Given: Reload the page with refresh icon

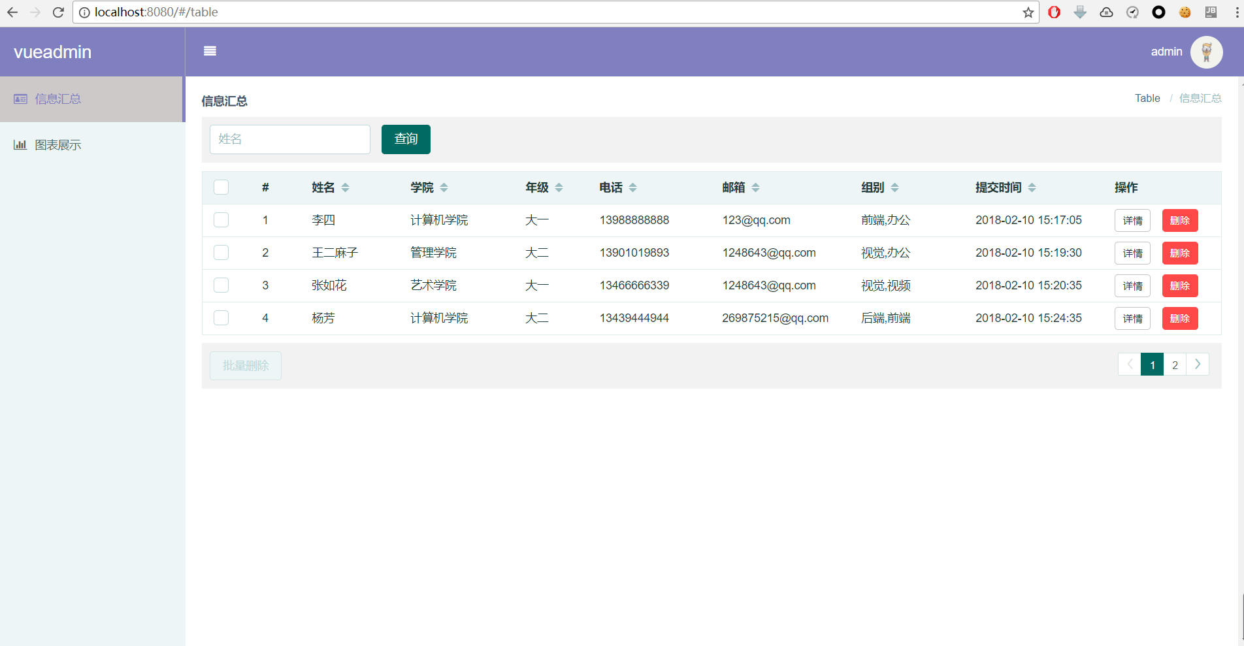Looking at the screenshot, I should (58, 12).
